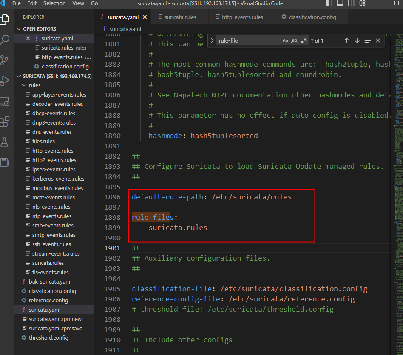Open threshold.config file in explorer
This screenshot has height=355, width=403.
(54, 338)
